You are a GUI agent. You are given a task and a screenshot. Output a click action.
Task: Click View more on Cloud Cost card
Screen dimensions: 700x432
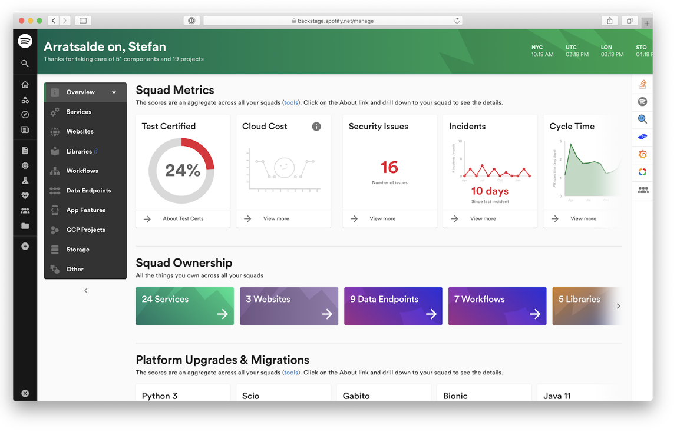pyautogui.click(x=276, y=218)
